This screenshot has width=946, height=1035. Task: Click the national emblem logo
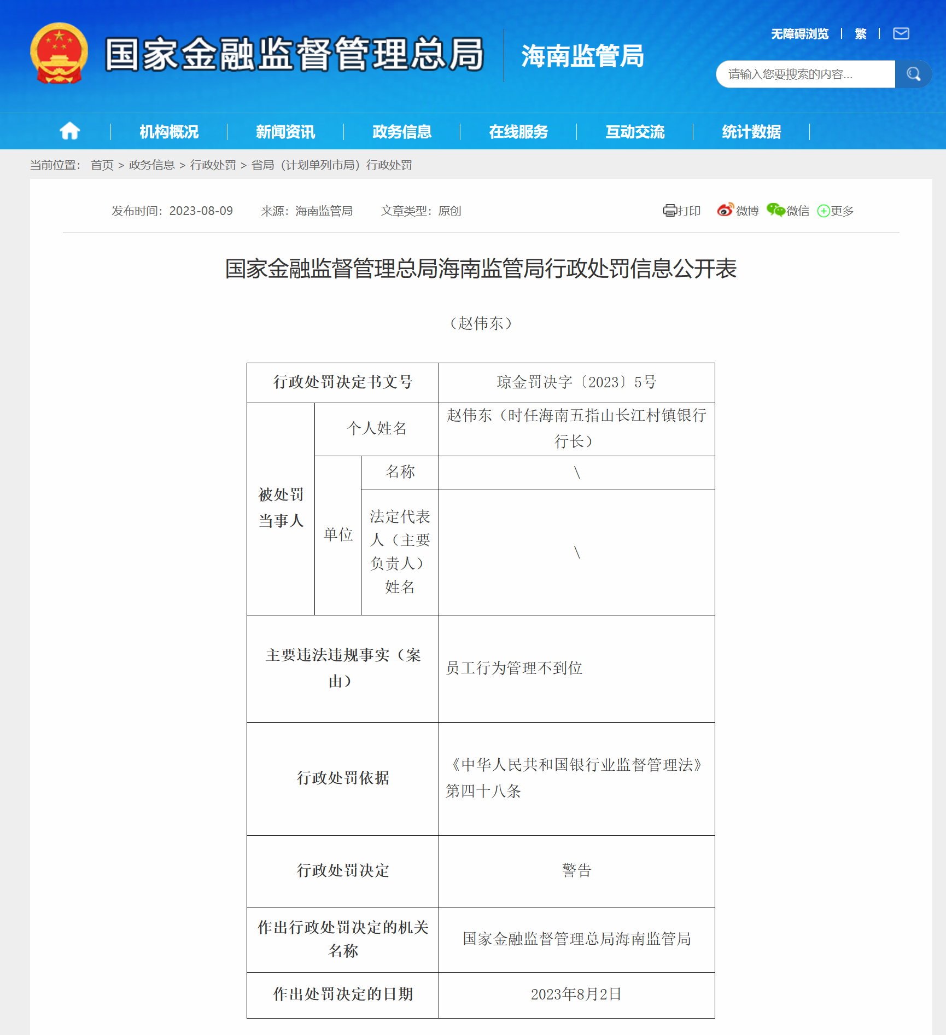click(x=59, y=54)
